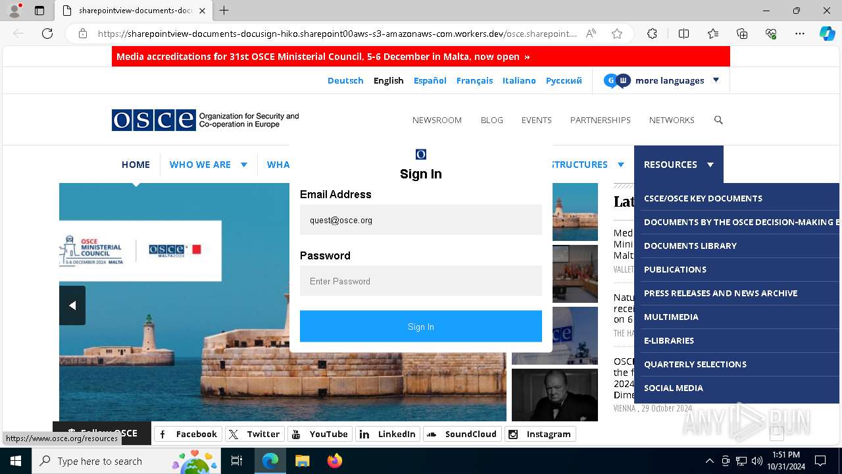Click the browser back arrow
Image resolution: width=842 pixels, height=474 pixels.
pyautogui.click(x=18, y=34)
